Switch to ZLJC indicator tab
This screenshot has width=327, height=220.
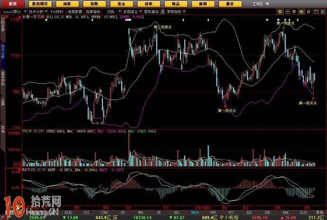point(303,212)
